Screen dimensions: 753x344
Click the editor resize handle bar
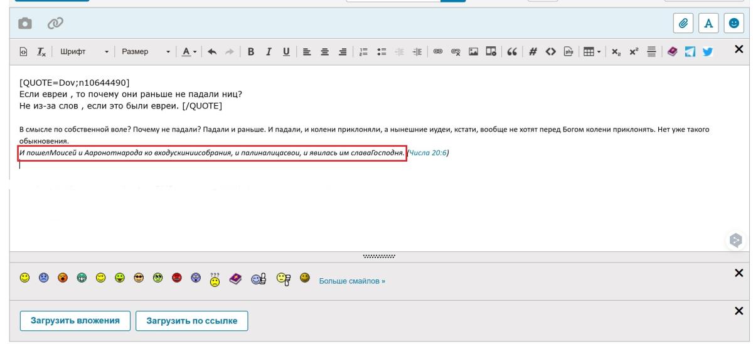(x=378, y=256)
